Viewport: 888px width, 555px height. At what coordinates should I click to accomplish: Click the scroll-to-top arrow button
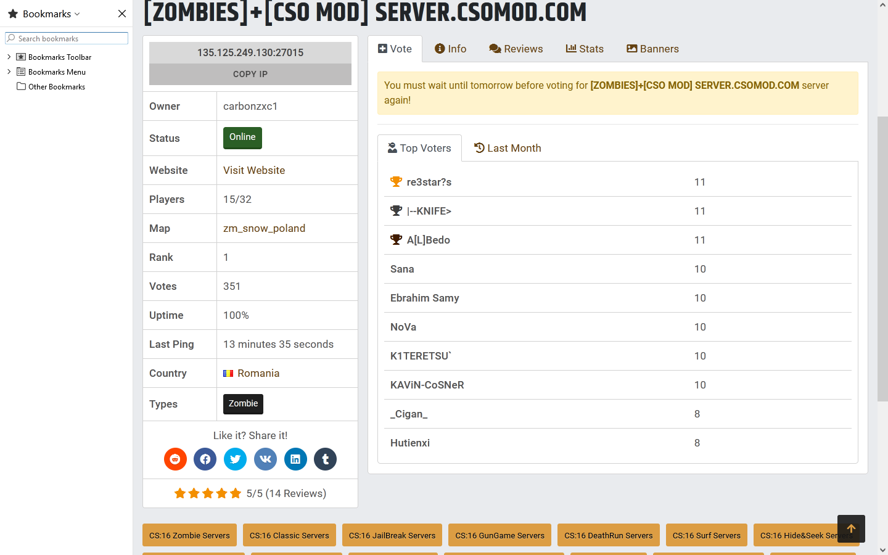[851, 528]
